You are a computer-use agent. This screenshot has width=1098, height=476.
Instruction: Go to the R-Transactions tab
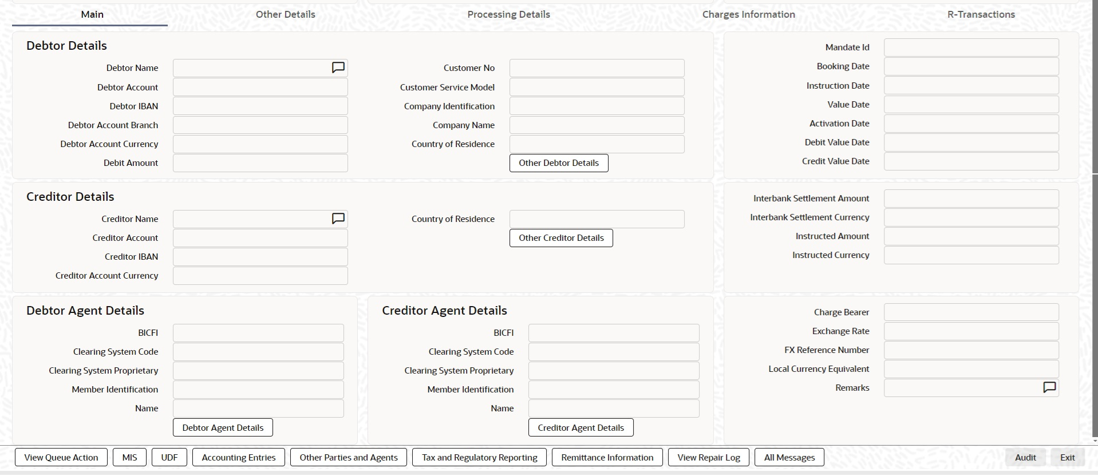981,14
